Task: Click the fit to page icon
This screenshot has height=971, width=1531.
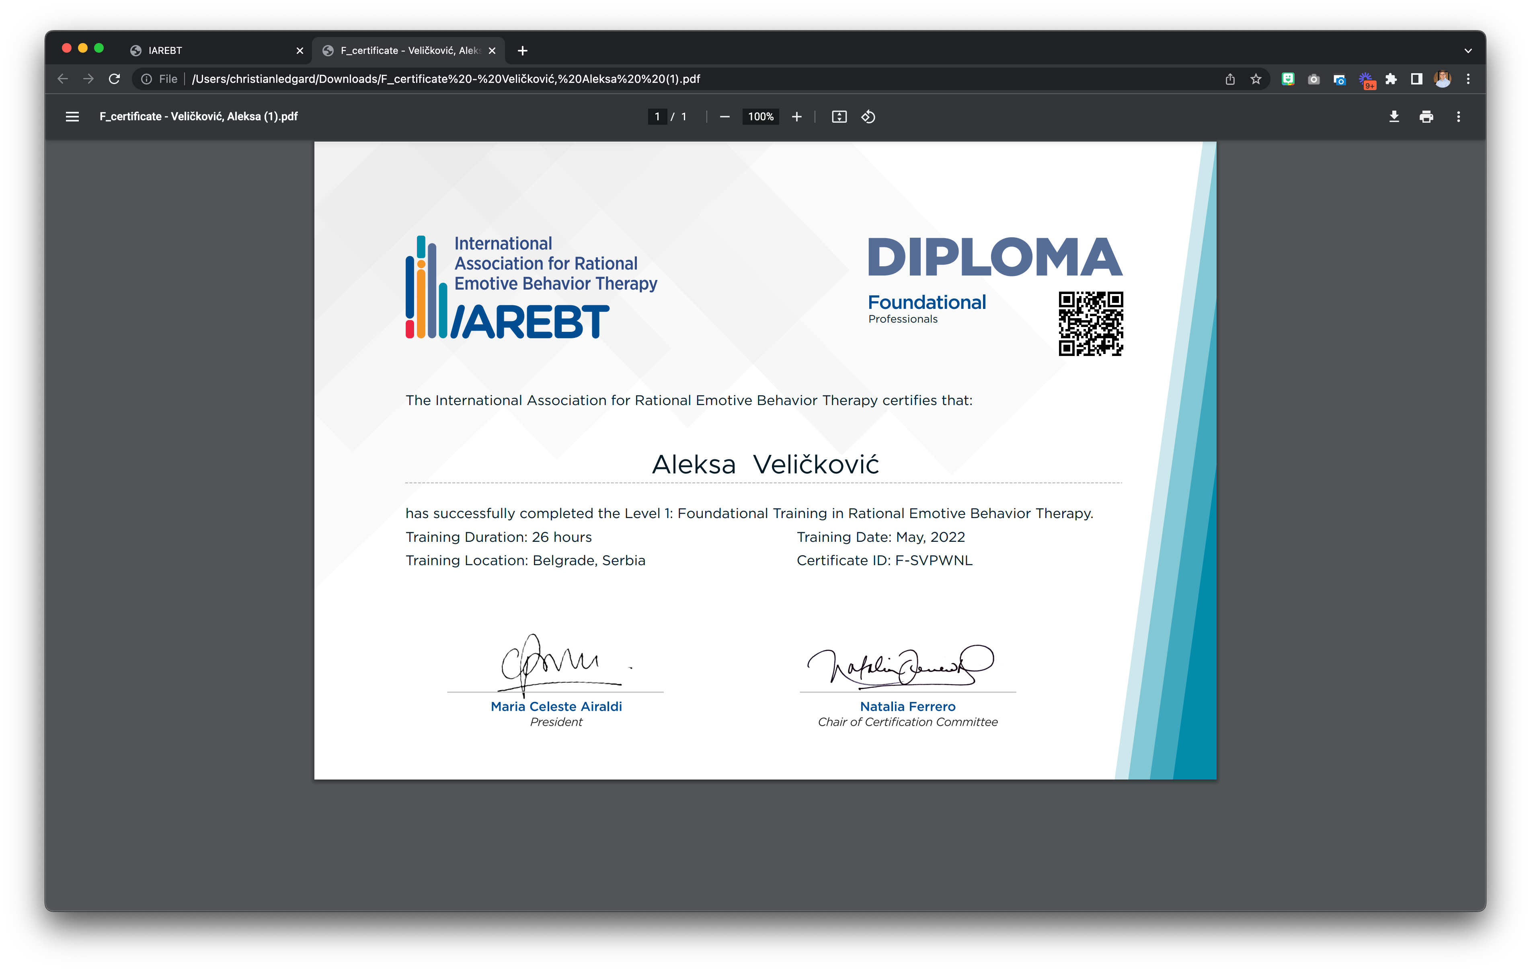Action: pyautogui.click(x=839, y=116)
